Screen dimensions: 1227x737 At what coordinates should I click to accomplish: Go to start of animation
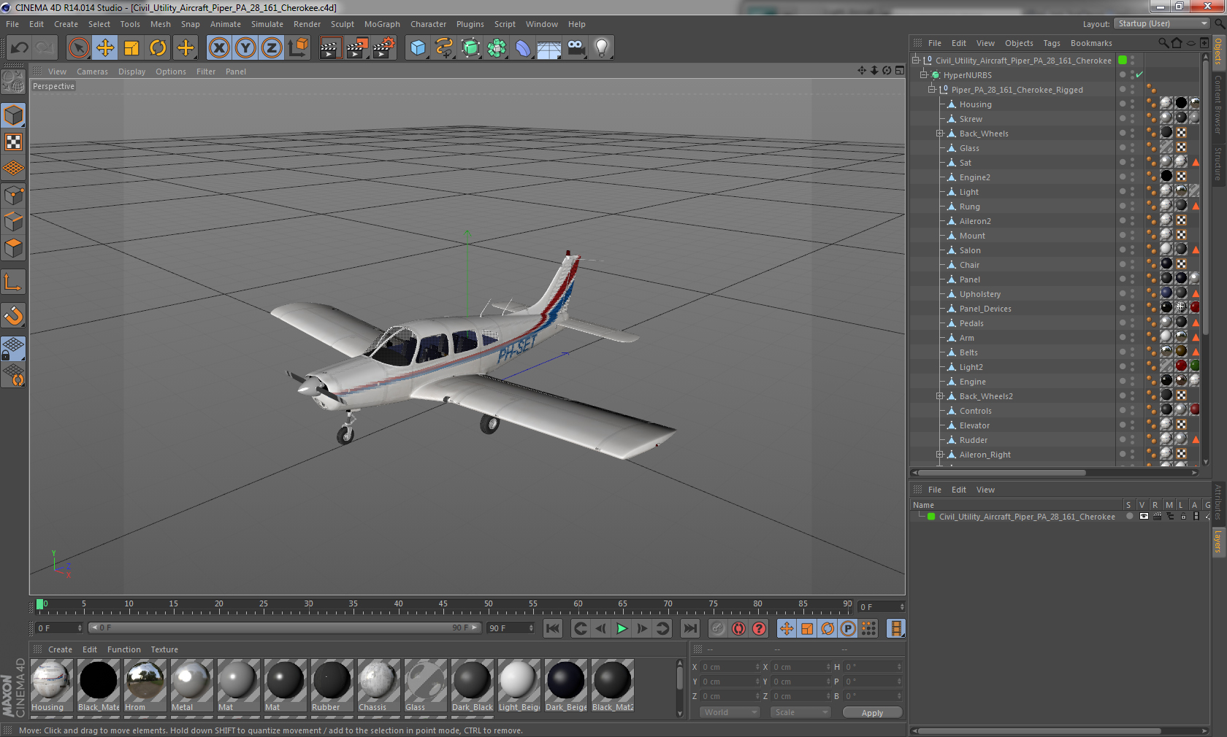(x=553, y=628)
